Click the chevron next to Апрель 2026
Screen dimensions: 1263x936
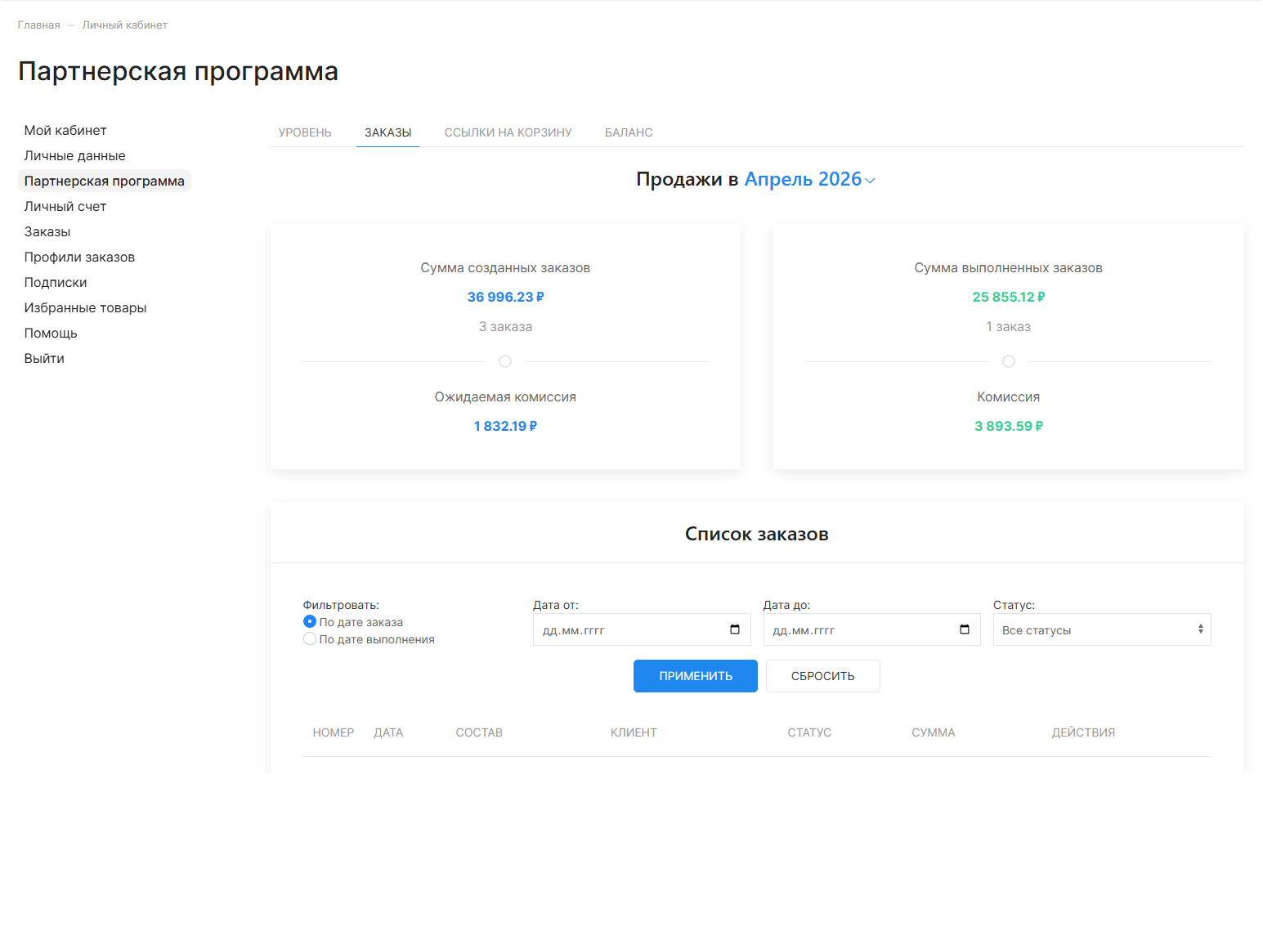point(870,181)
